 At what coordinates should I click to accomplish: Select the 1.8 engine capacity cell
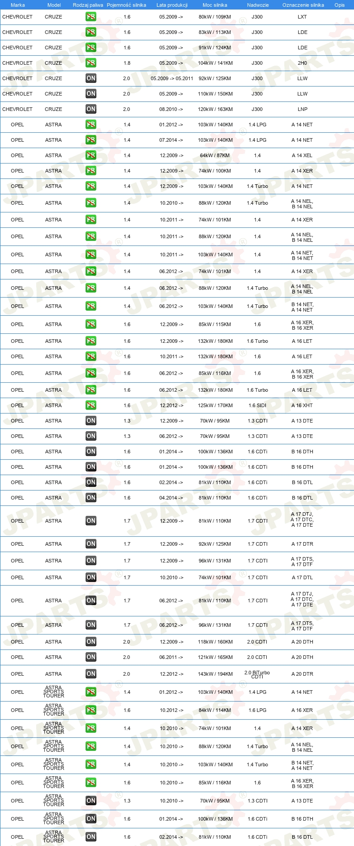tap(127, 63)
